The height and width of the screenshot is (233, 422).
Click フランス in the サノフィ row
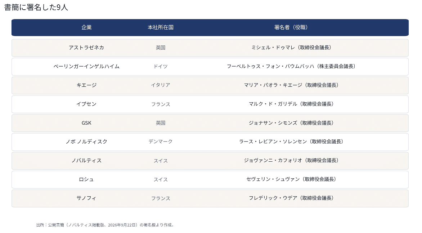pyautogui.click(x=160, y=198)
